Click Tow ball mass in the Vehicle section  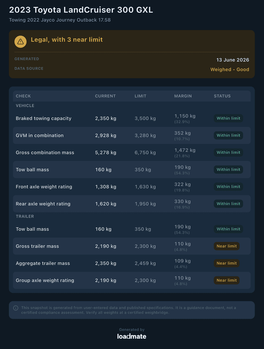(32, 170)
